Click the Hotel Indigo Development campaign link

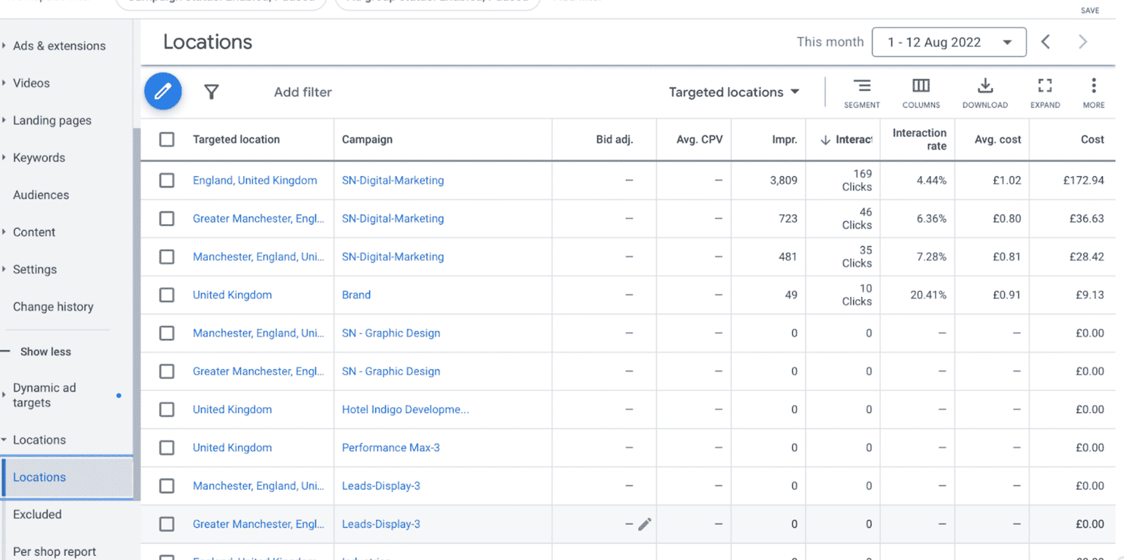[405, 409]
